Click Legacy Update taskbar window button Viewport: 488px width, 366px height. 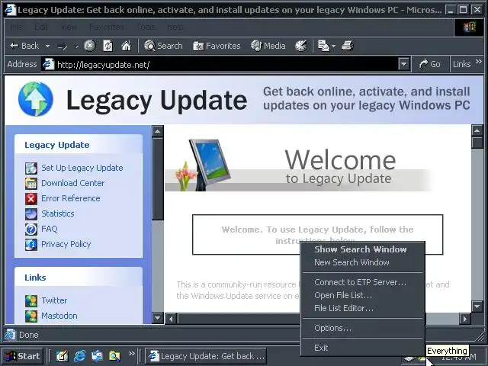click(206, 356)
